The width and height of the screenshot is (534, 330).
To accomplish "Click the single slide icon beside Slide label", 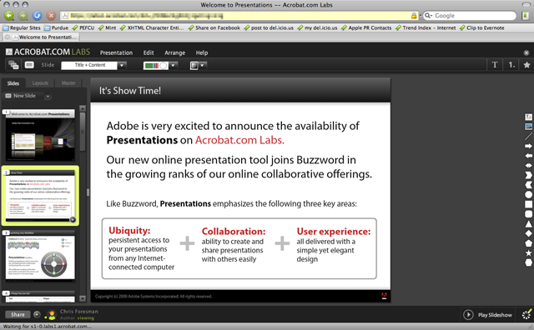I will click(x=29, y=65).
